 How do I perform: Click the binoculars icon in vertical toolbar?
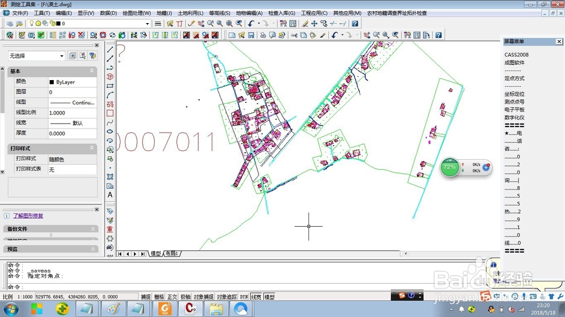pos(110,248)
